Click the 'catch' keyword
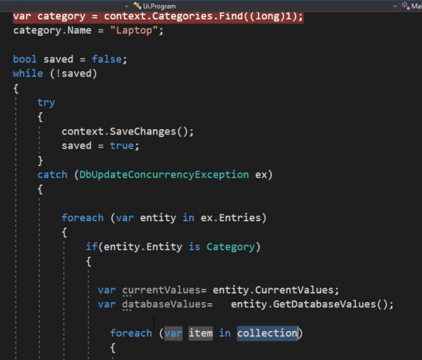The width and height of the screenshot is (422, 360). pyautogui.click(x=52, y=175)
